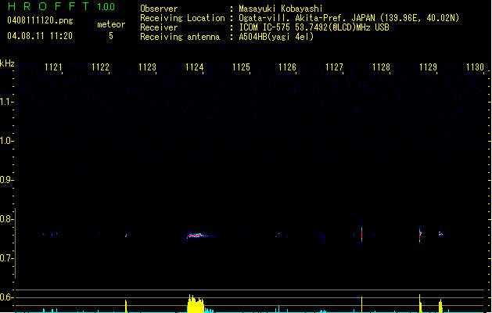This screenshot has width=492, height=313.
Task: Click the 'Receiving antenna' label
Action: [180, 37]
